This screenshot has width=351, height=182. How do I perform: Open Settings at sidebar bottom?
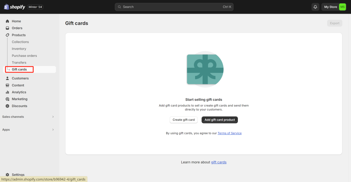pos(18,174)
